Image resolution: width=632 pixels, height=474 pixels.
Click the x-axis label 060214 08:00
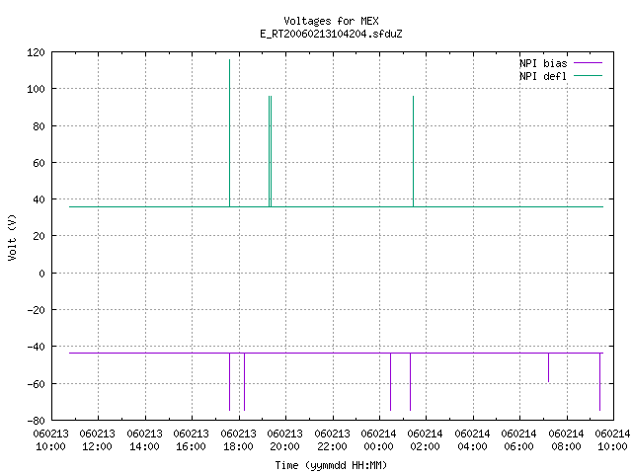(566, 440)
